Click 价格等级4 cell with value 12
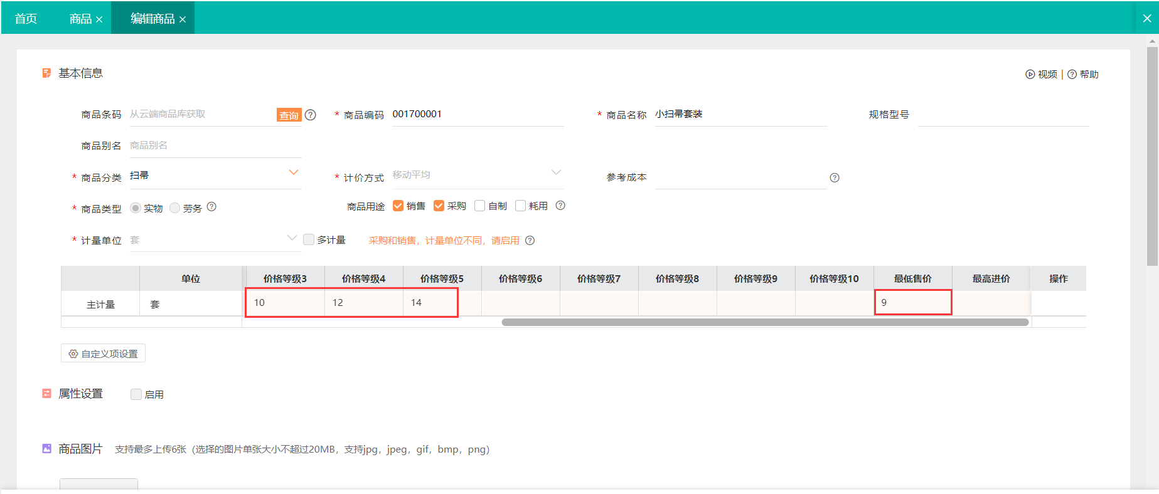1159x494 pixels. (x=364, y=303)
